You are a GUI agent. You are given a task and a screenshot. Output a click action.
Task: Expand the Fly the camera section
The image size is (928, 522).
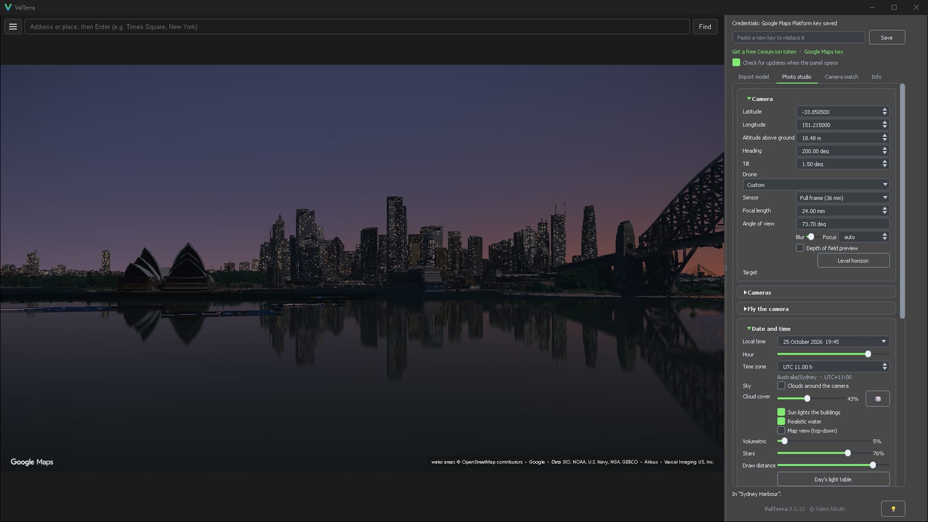[x=816, y=309]
